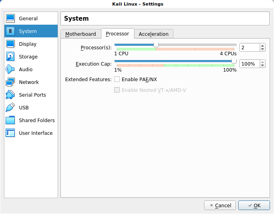
Task: Toggle the Enable Nested VT-x/AMD-V checkbox
Action: tap(117, 90)
